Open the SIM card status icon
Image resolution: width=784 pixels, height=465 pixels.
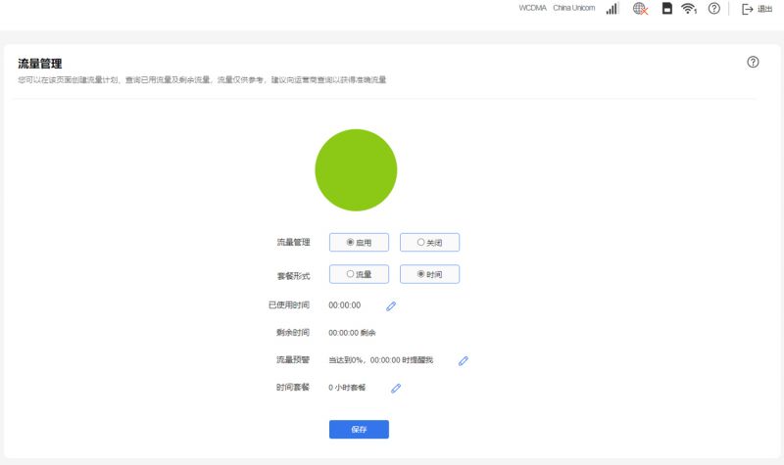(x=667, y=8)
